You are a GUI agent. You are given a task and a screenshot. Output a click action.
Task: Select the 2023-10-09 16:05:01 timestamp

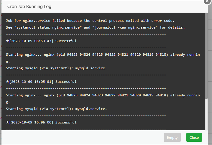pos(31,82)
